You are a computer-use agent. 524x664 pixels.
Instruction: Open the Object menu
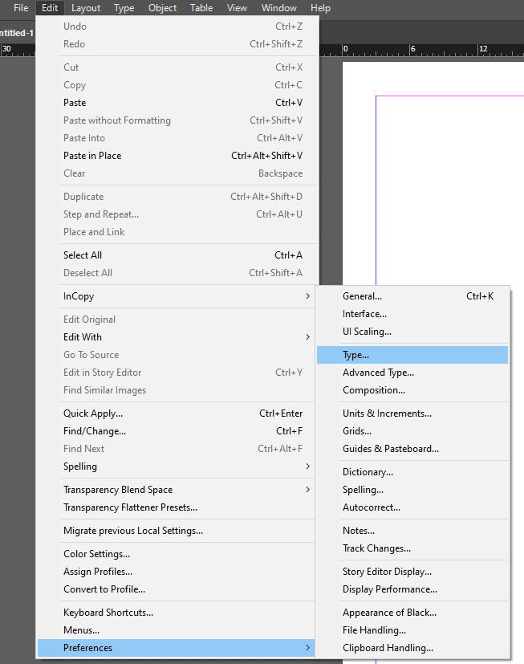(x=163, y=8)
